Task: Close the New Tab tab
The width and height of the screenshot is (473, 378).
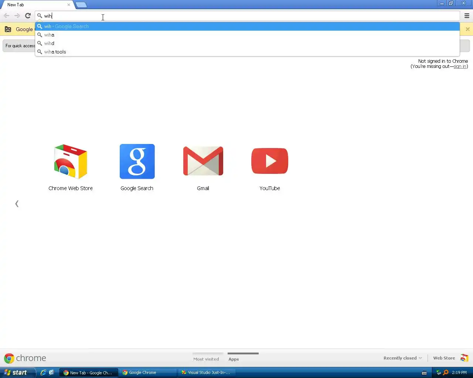Action: [68, 5]
